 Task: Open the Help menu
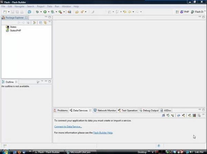point(76,6)
